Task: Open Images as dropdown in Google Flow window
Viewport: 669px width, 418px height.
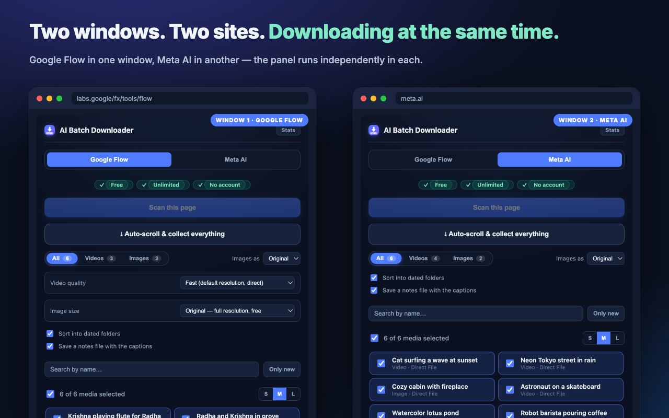Action: 282,259
